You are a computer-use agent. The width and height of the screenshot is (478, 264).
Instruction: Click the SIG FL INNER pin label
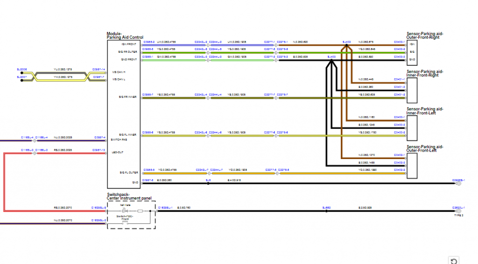coord(128,135)
